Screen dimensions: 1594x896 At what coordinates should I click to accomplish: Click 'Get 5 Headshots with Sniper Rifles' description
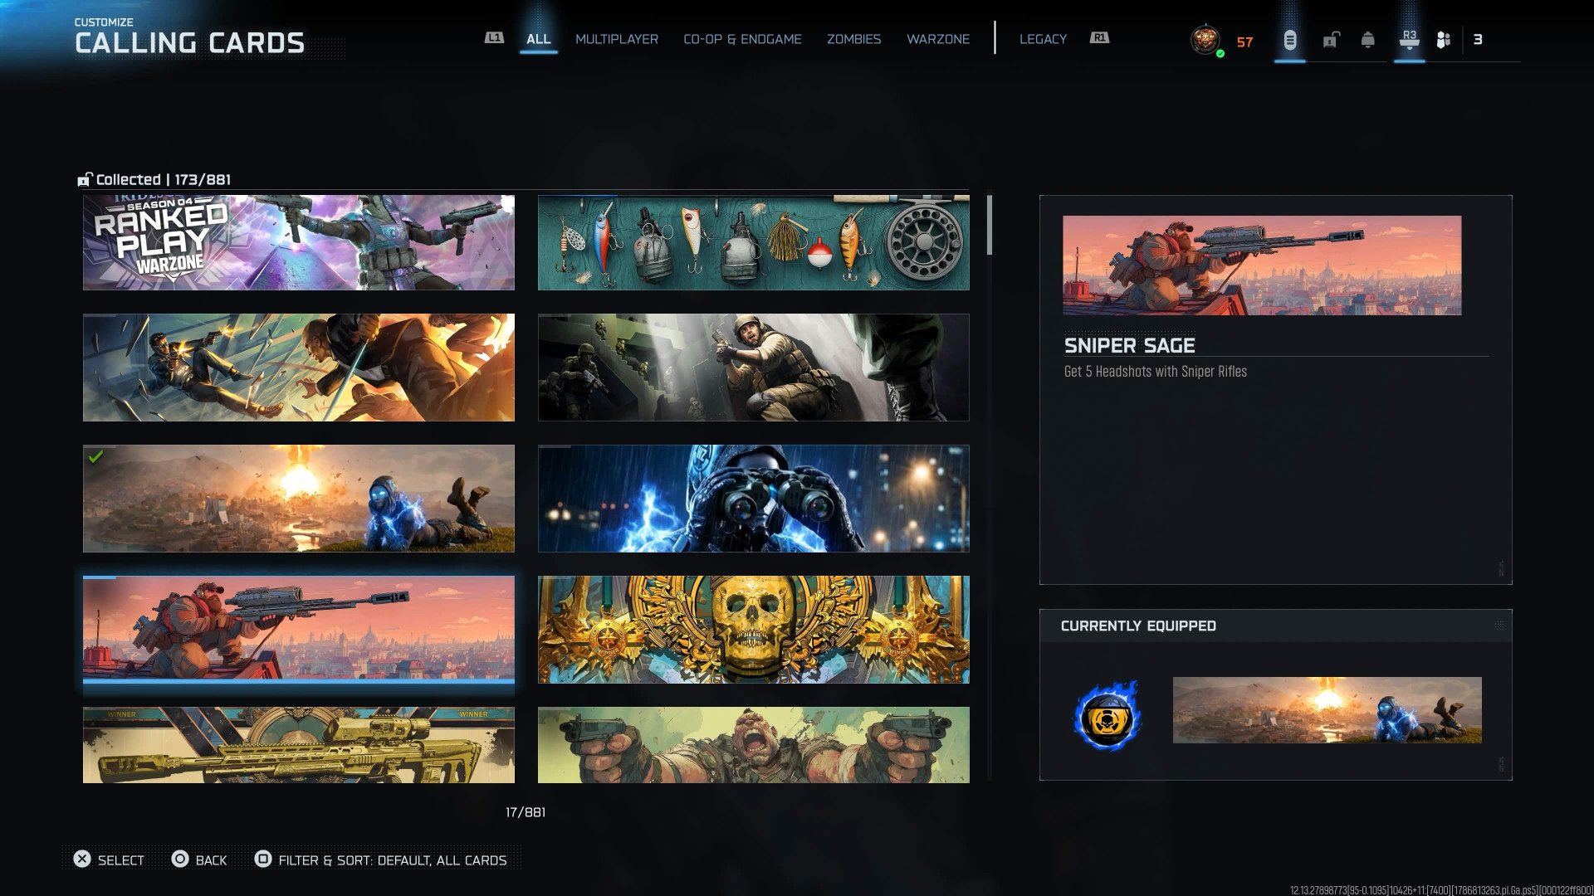tap(1156, 372)
